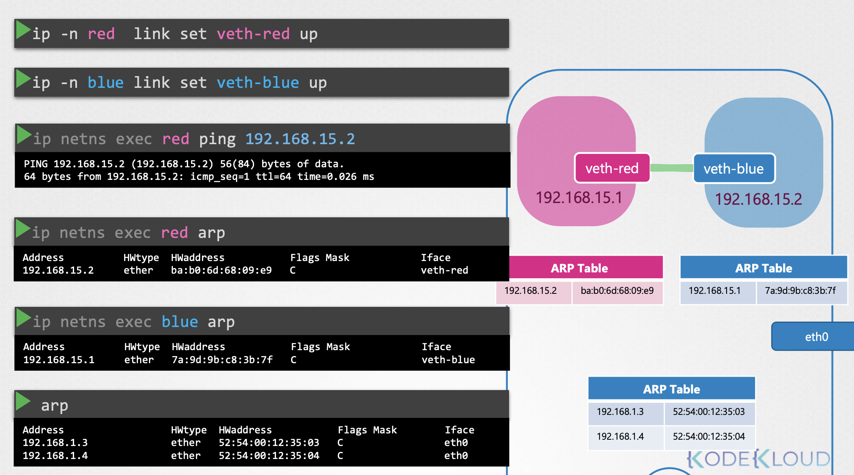Image resolution: width=854 pixels, height=475 pixels.
Task: Click 192.168.1.3 in host arp terminal output
Action: point(55,443)
